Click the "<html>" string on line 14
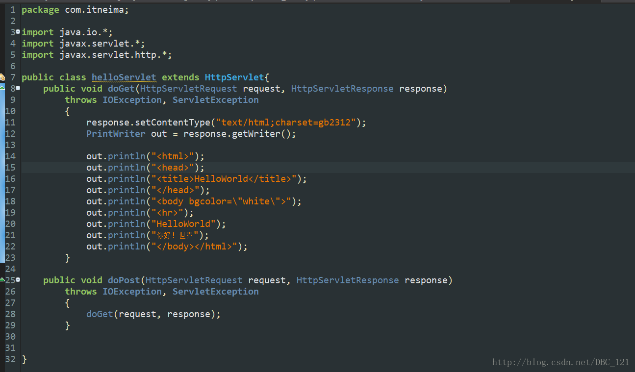The width and height of the screenshot is (635, 372). point(173,156)
